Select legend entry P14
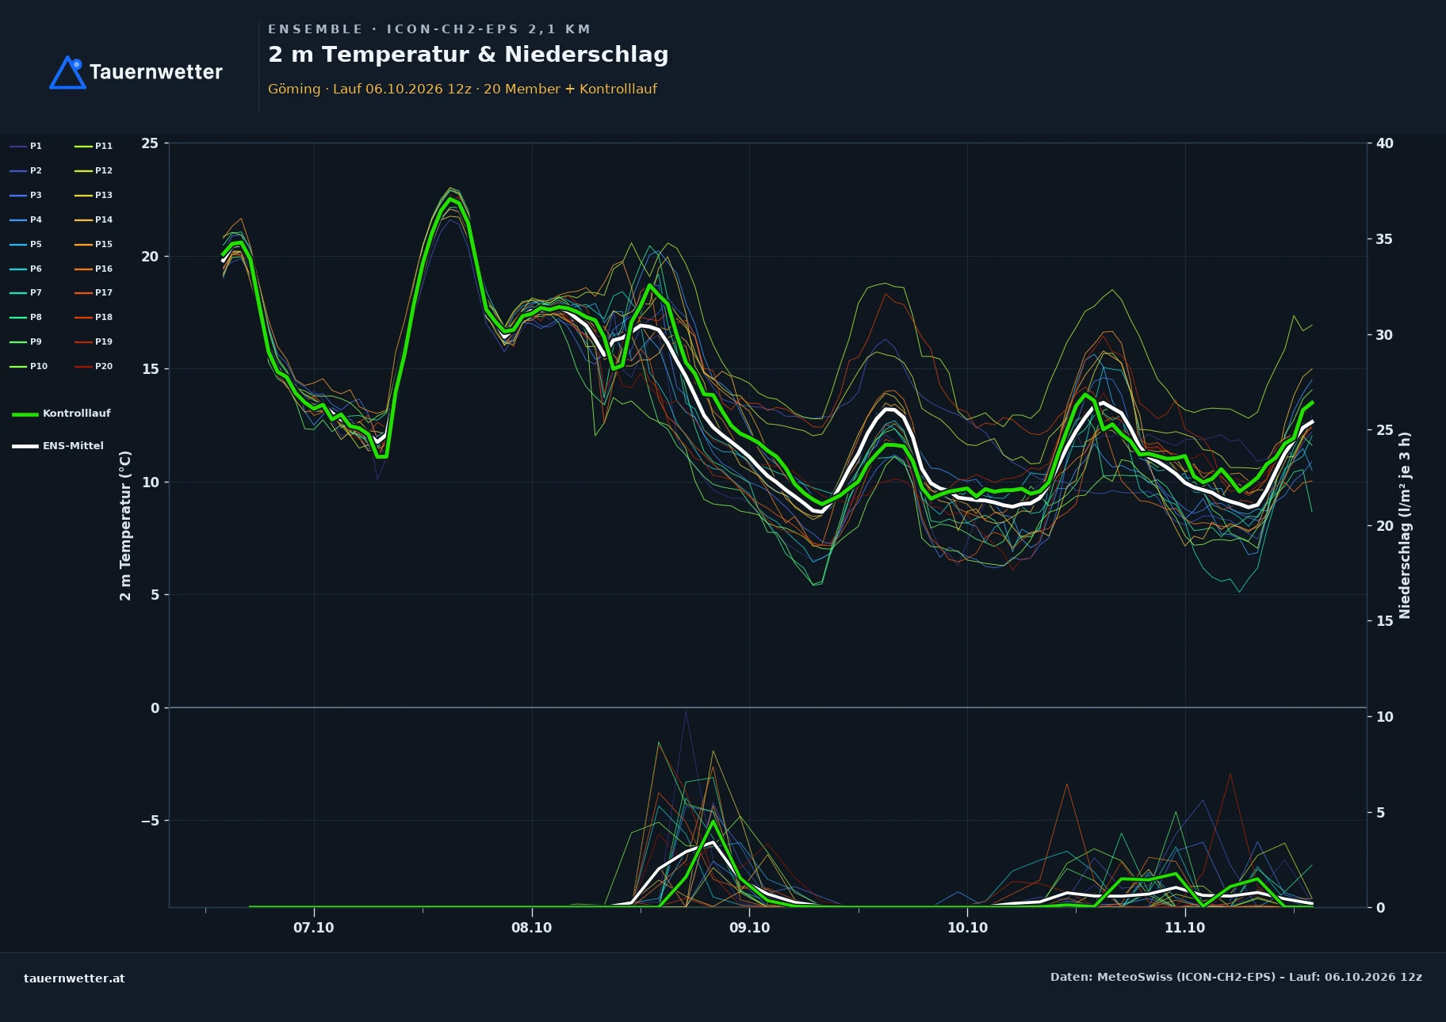Viewport: 1446px width, 1022px height. (x=94, y=219)
